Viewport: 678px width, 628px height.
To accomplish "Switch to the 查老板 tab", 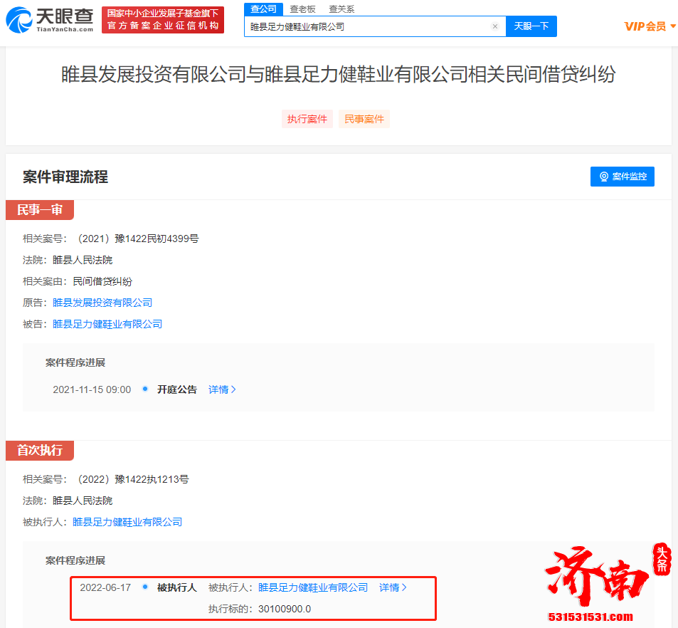I will click(301, 9).
